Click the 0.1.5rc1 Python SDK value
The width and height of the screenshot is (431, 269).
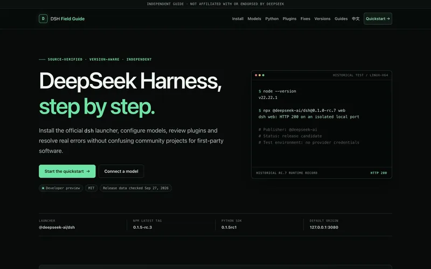[229, 227]
